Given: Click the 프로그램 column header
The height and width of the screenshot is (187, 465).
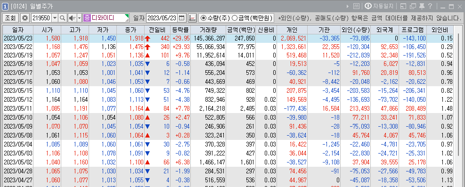Looking at the screenshot, I should [x=413, y=30].
